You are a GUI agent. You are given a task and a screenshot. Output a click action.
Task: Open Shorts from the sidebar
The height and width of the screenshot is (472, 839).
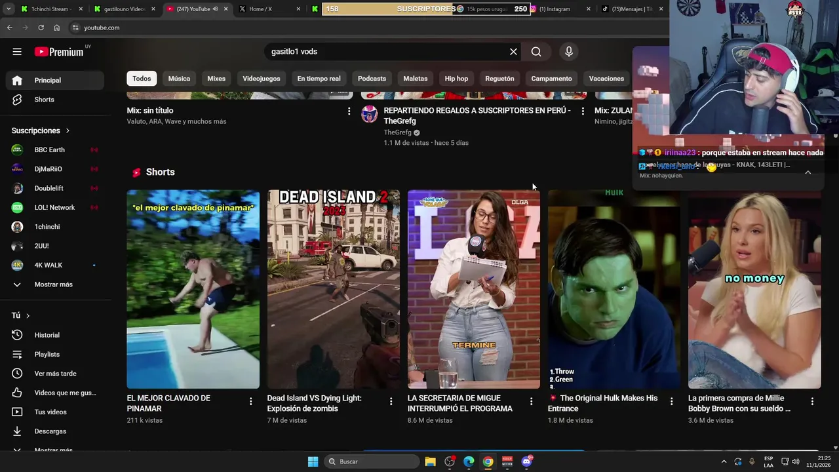[55, 100]
